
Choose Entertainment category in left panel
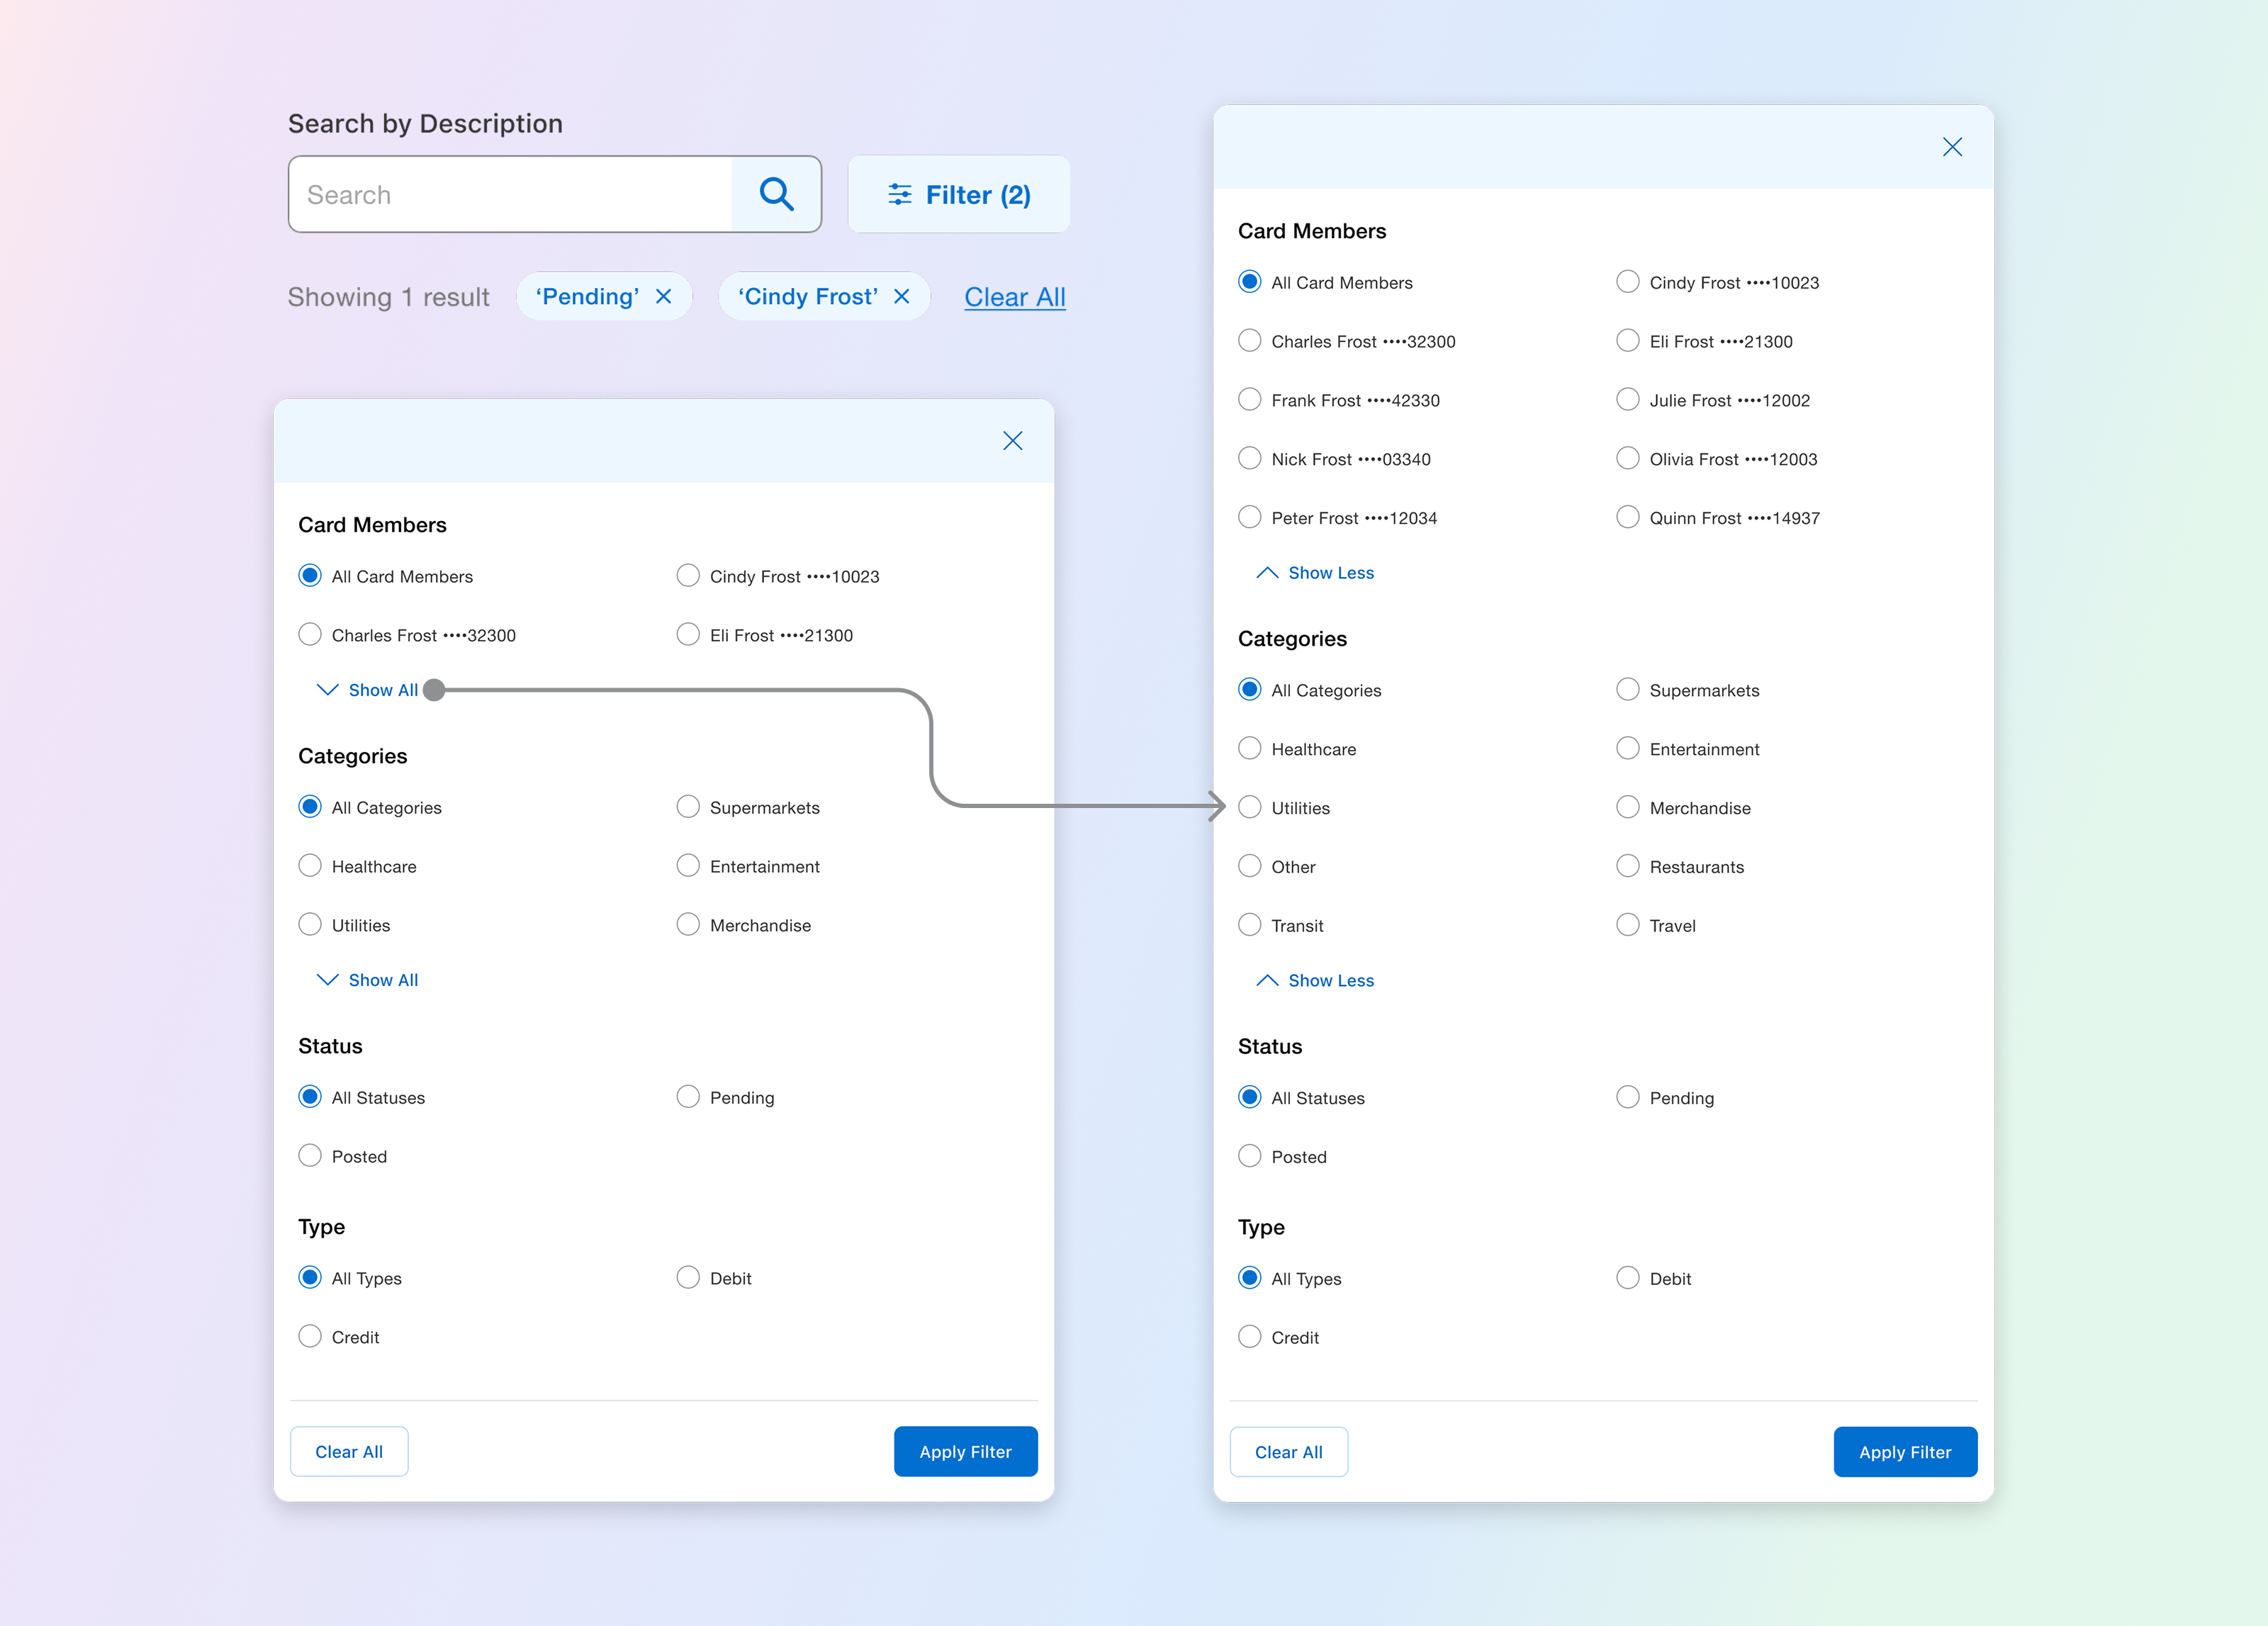coord(688,866)
